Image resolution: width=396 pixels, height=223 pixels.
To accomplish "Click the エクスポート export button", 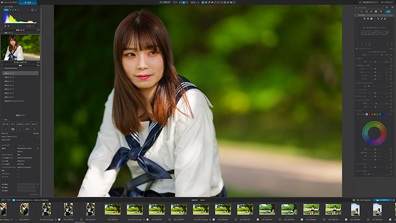I will (x=382, y=200).
